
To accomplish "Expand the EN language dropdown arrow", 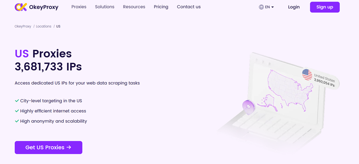I will pos(273,7).
